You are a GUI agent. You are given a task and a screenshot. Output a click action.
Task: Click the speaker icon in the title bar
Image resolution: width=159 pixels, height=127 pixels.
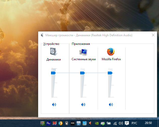(42, 35)
